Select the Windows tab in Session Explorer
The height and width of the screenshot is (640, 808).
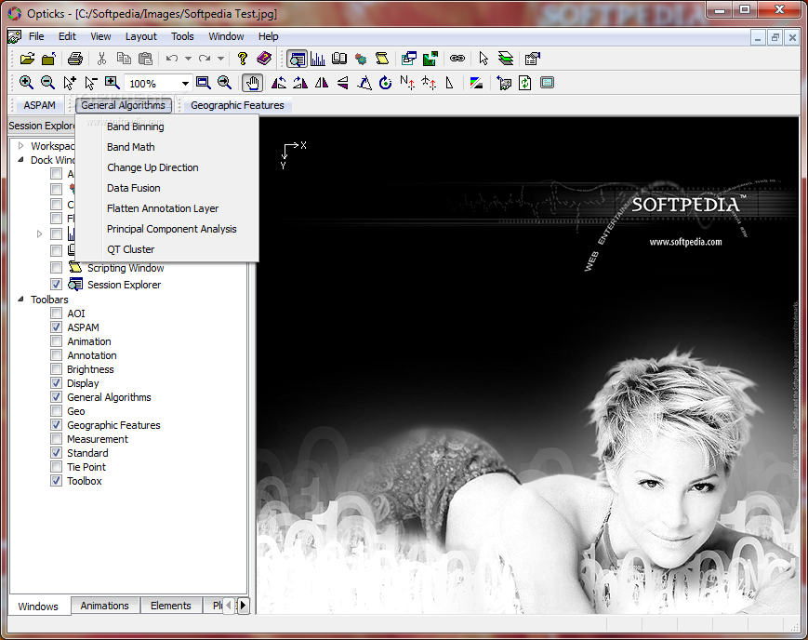(x=37, y=606)
